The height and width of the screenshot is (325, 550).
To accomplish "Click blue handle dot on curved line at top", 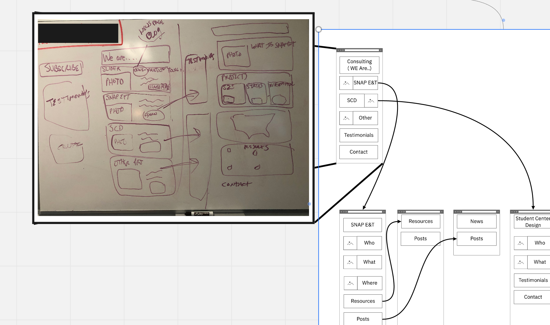I will (x=503, y=20).
